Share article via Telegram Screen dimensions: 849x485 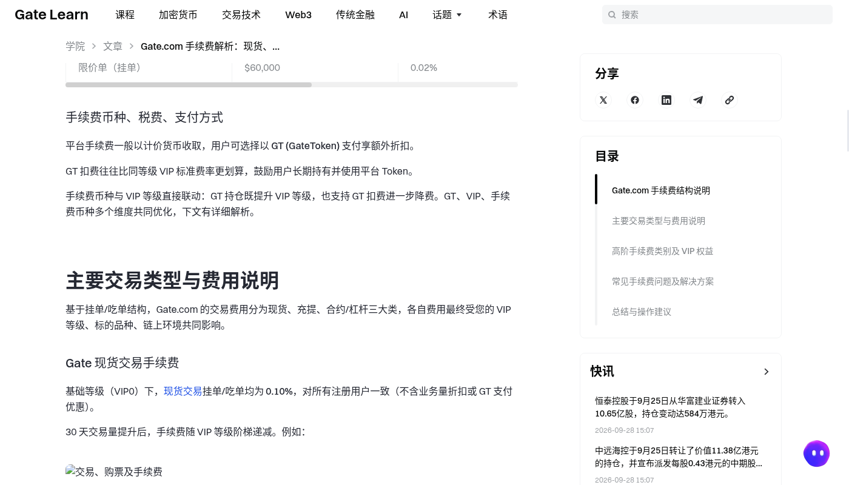click(x=698, y=100)
